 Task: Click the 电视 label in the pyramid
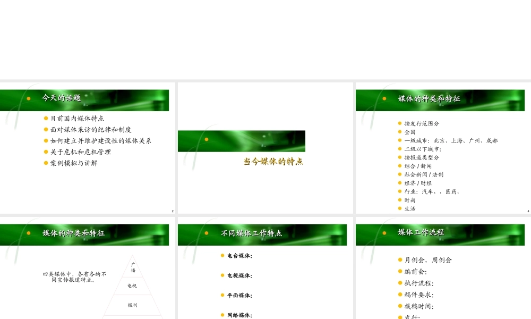click(132, 286)
